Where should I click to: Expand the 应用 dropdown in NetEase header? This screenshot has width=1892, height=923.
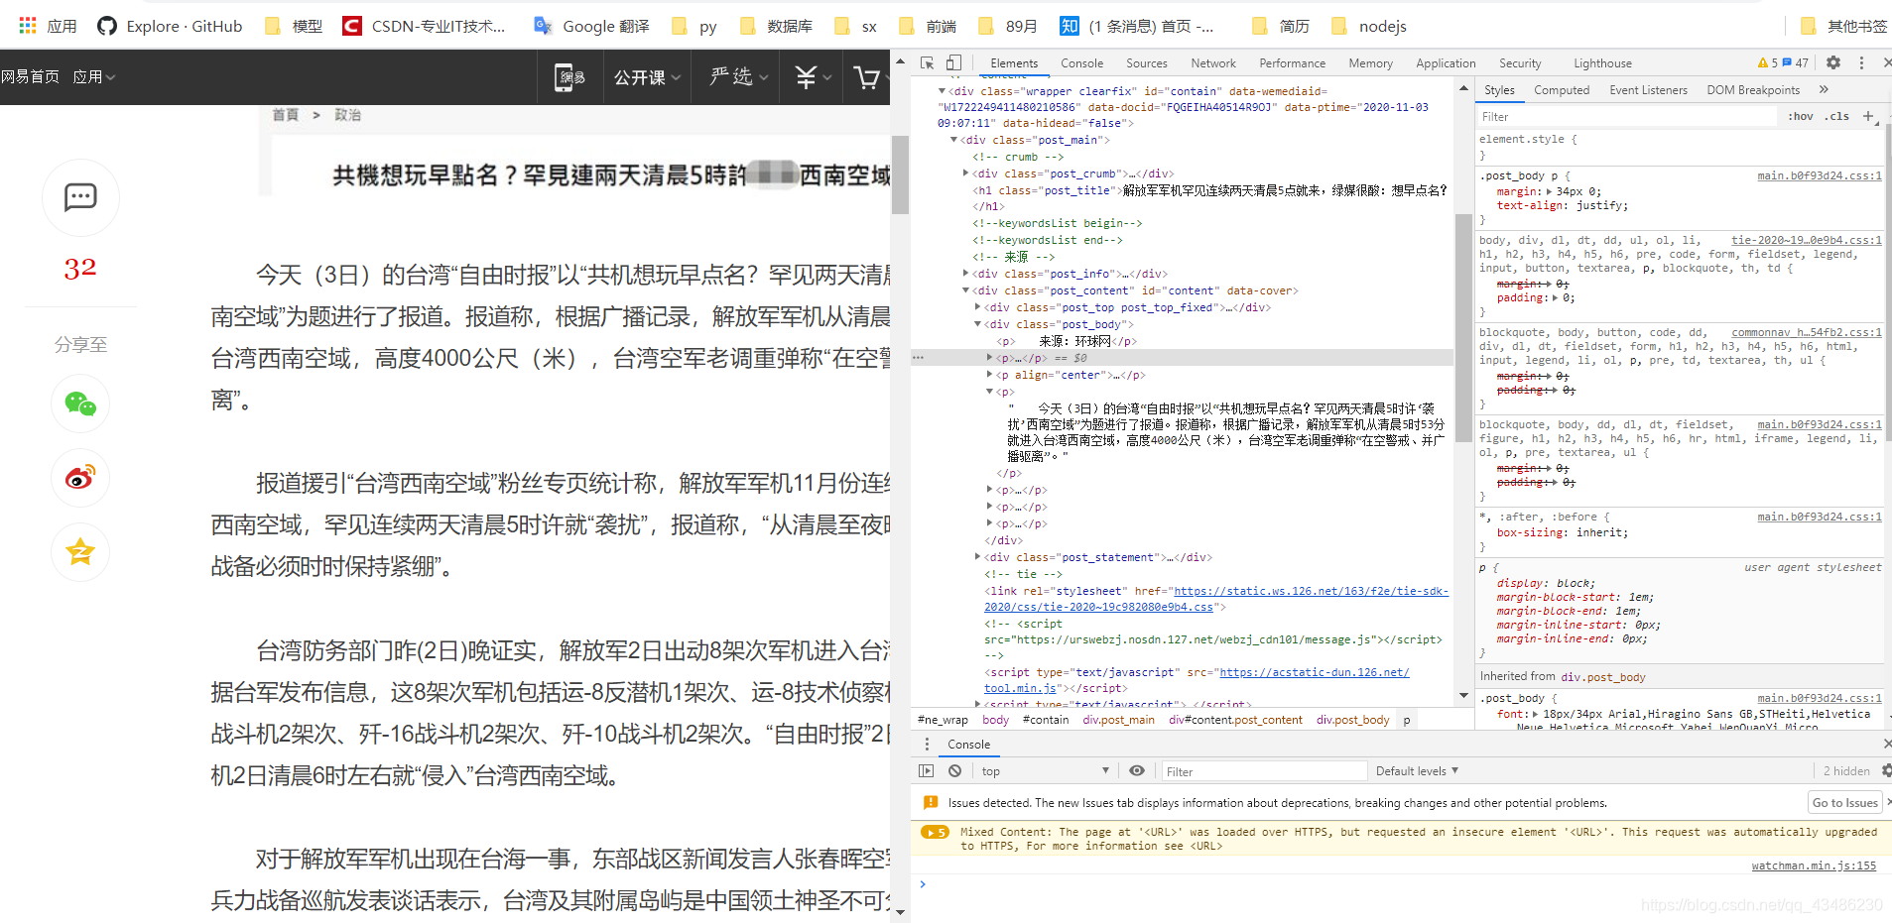coord(94,76)
